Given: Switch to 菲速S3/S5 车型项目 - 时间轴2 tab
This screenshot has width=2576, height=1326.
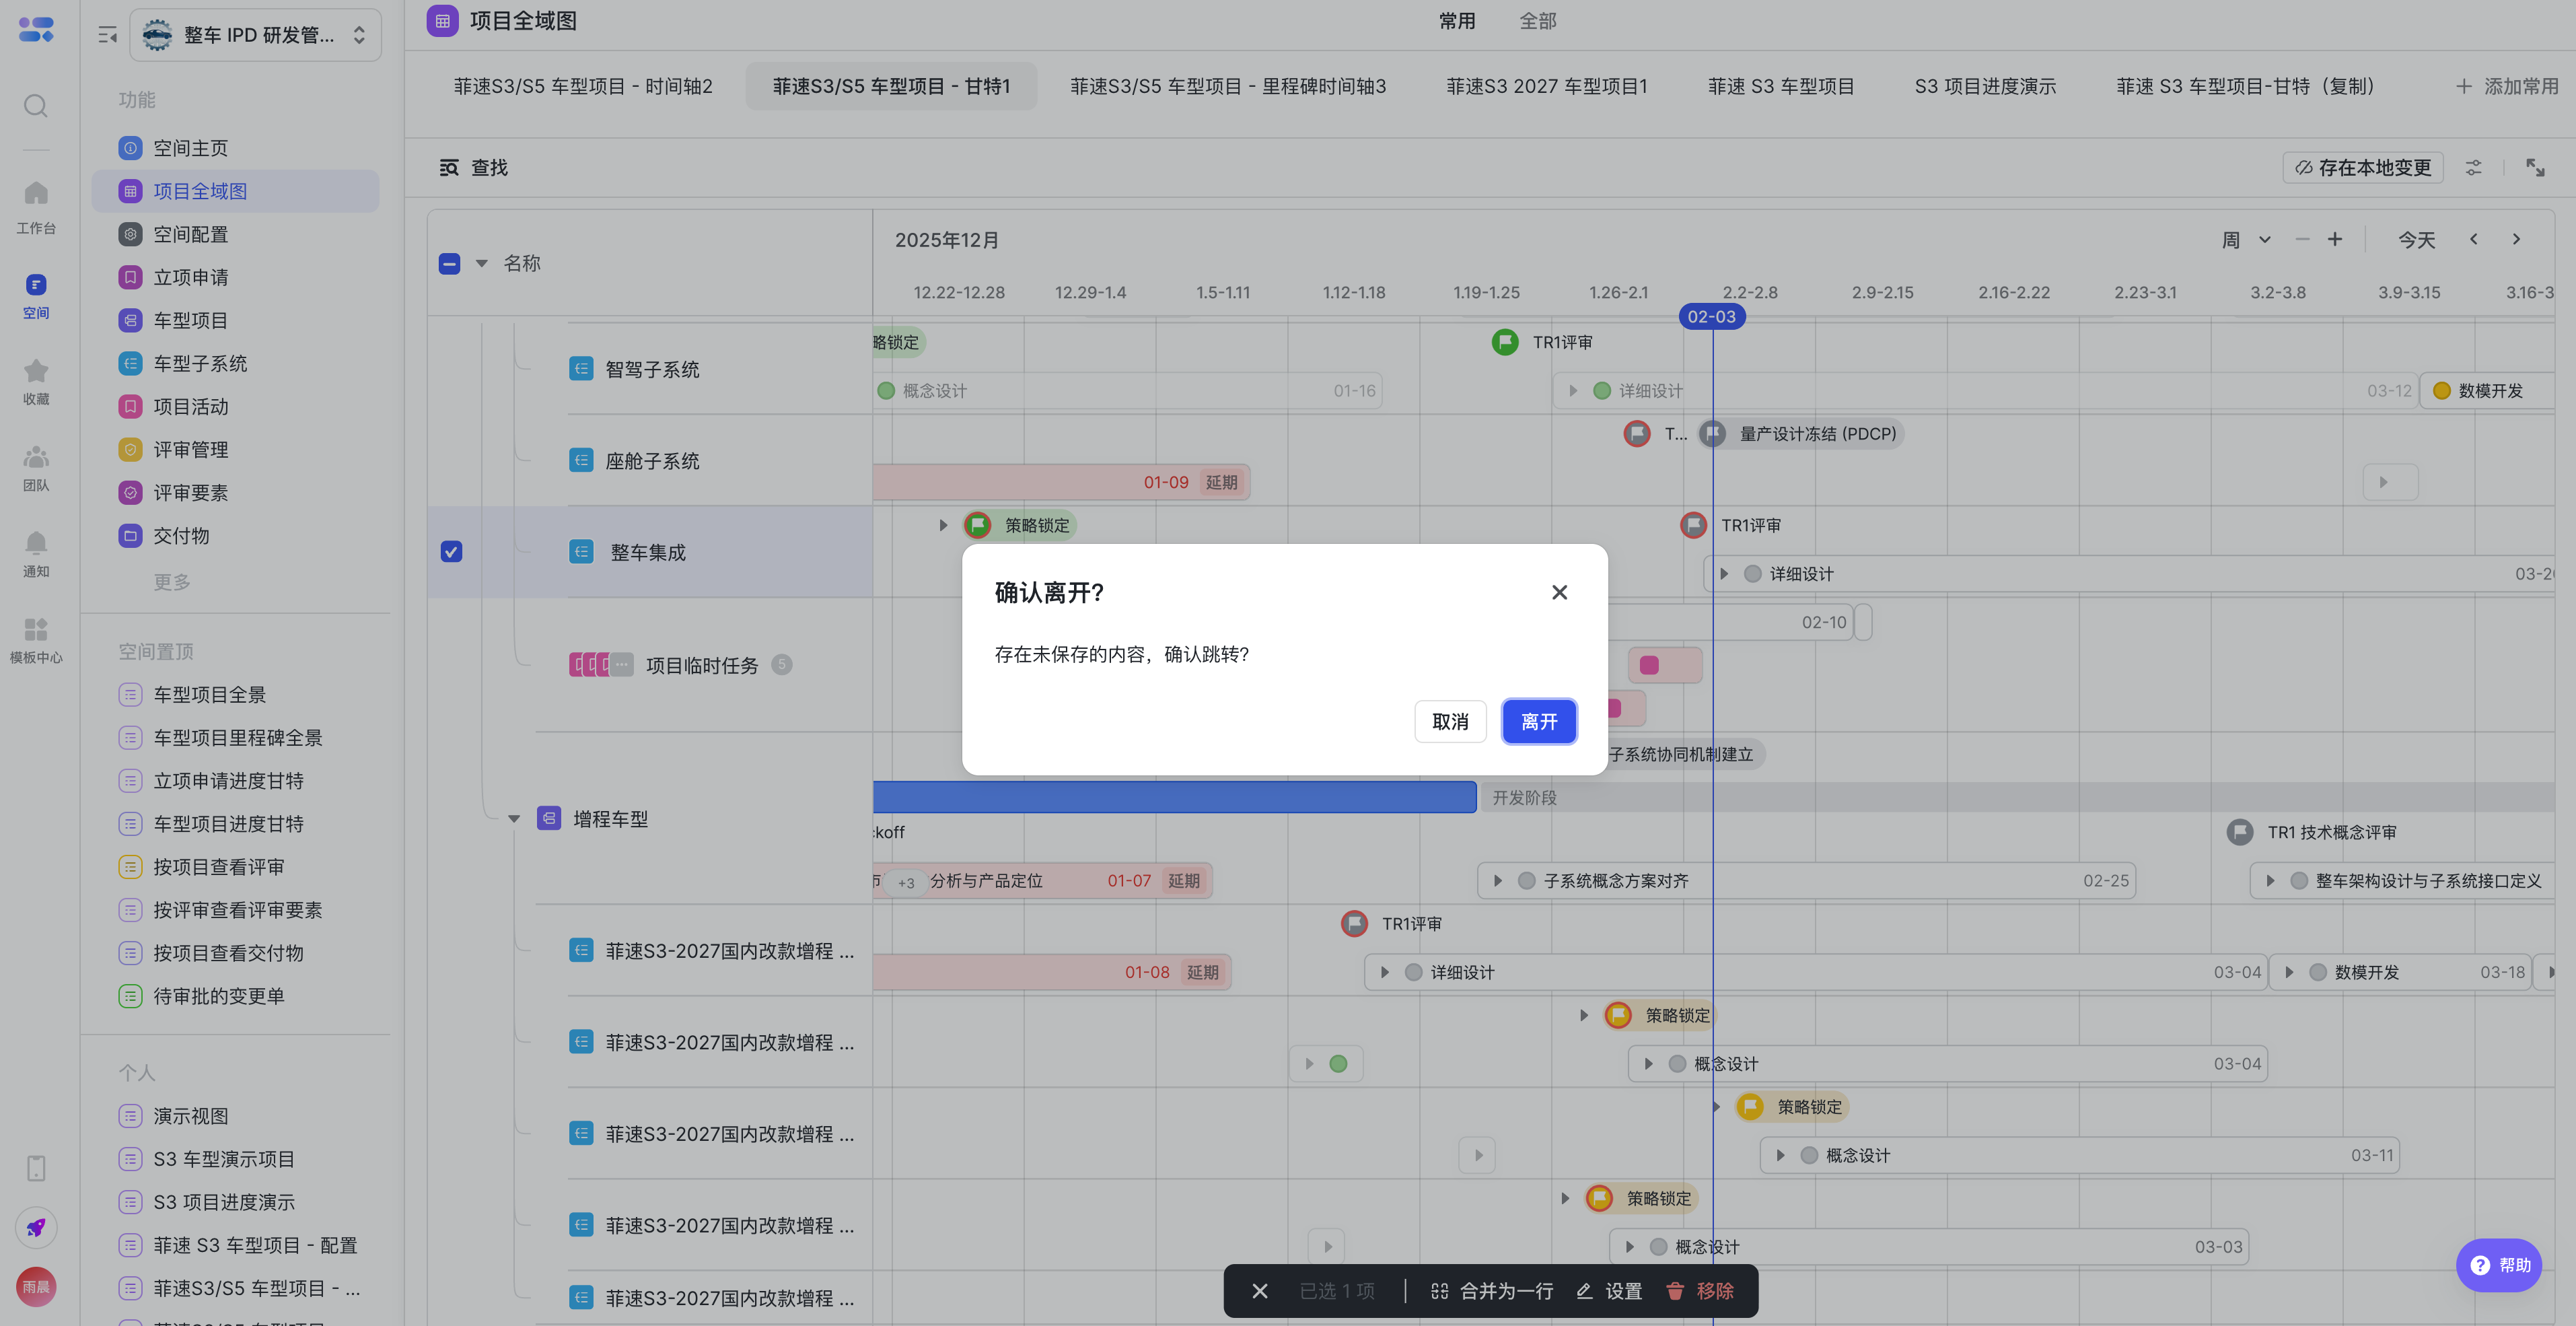Looking at the screenshot, I should point(582,86).
